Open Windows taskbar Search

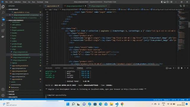tap(73, 104)
